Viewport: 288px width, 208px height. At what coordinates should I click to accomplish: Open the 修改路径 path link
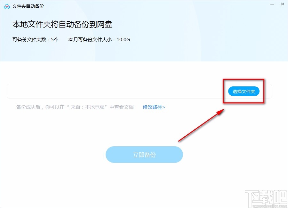coord(153,107)
